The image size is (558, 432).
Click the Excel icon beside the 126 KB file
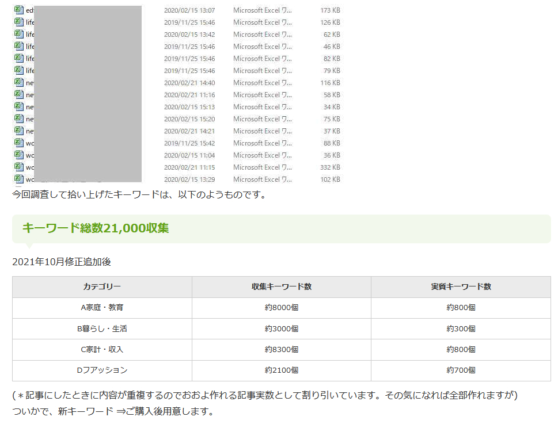click(x=17, y=22)
